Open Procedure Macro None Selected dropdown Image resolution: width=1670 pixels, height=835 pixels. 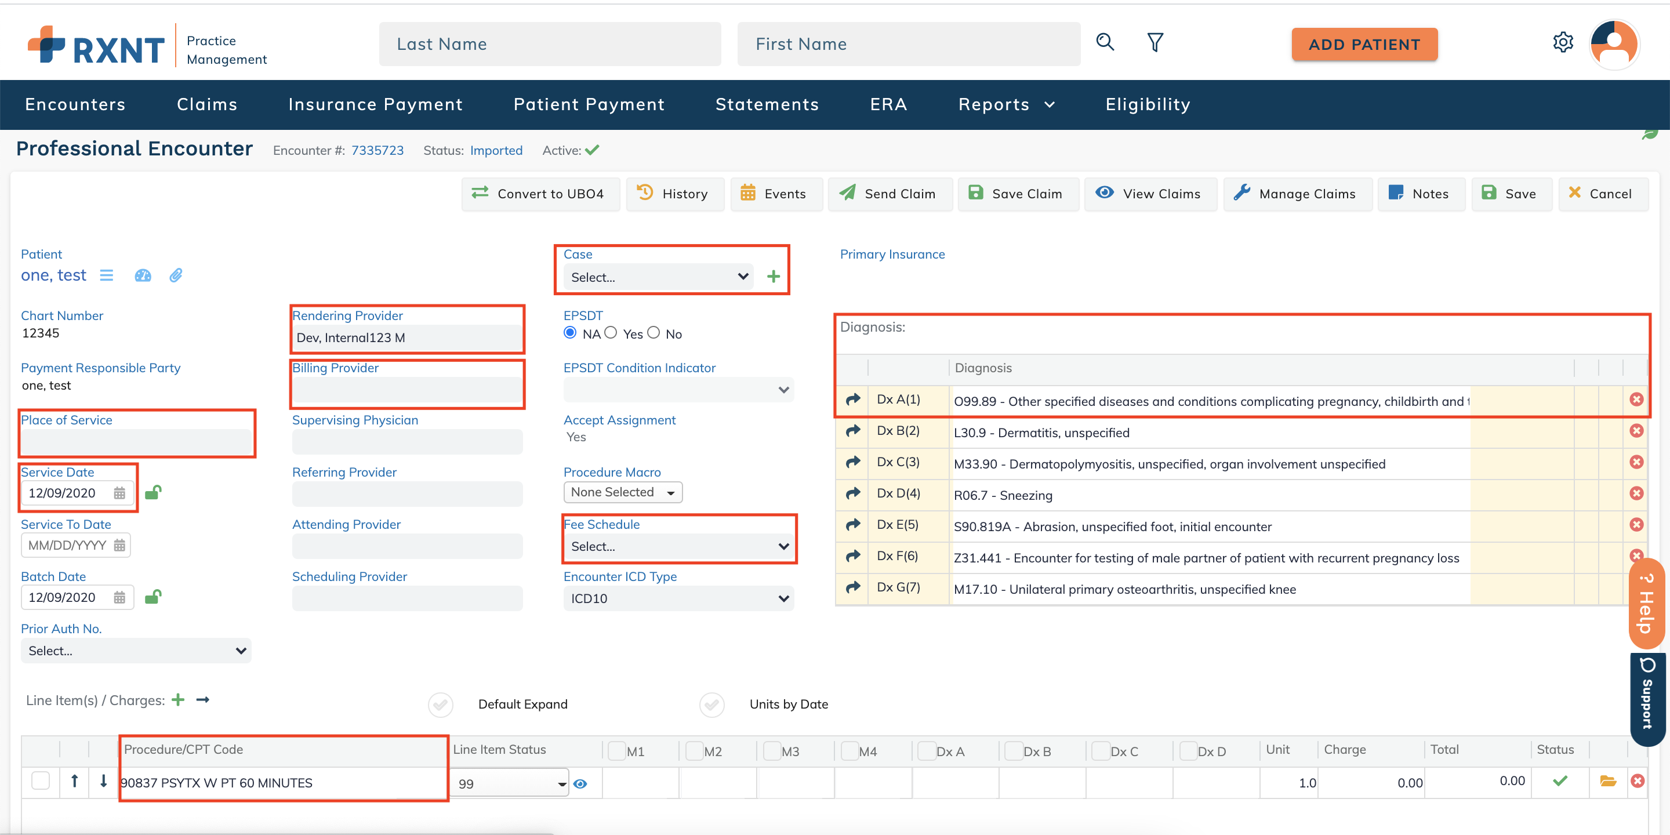pos(622,493)
